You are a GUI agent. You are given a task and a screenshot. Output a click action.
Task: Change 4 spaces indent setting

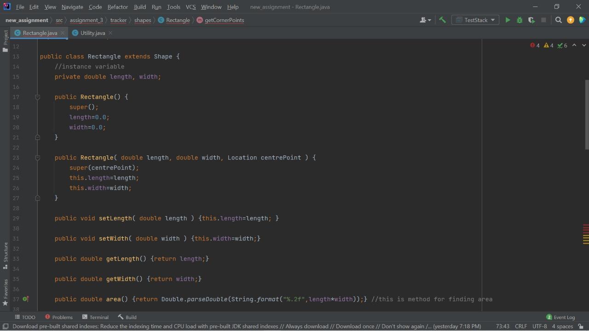(562, 326)
